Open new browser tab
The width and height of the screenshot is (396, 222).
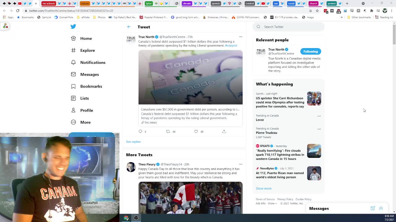[x=347, y=3]
